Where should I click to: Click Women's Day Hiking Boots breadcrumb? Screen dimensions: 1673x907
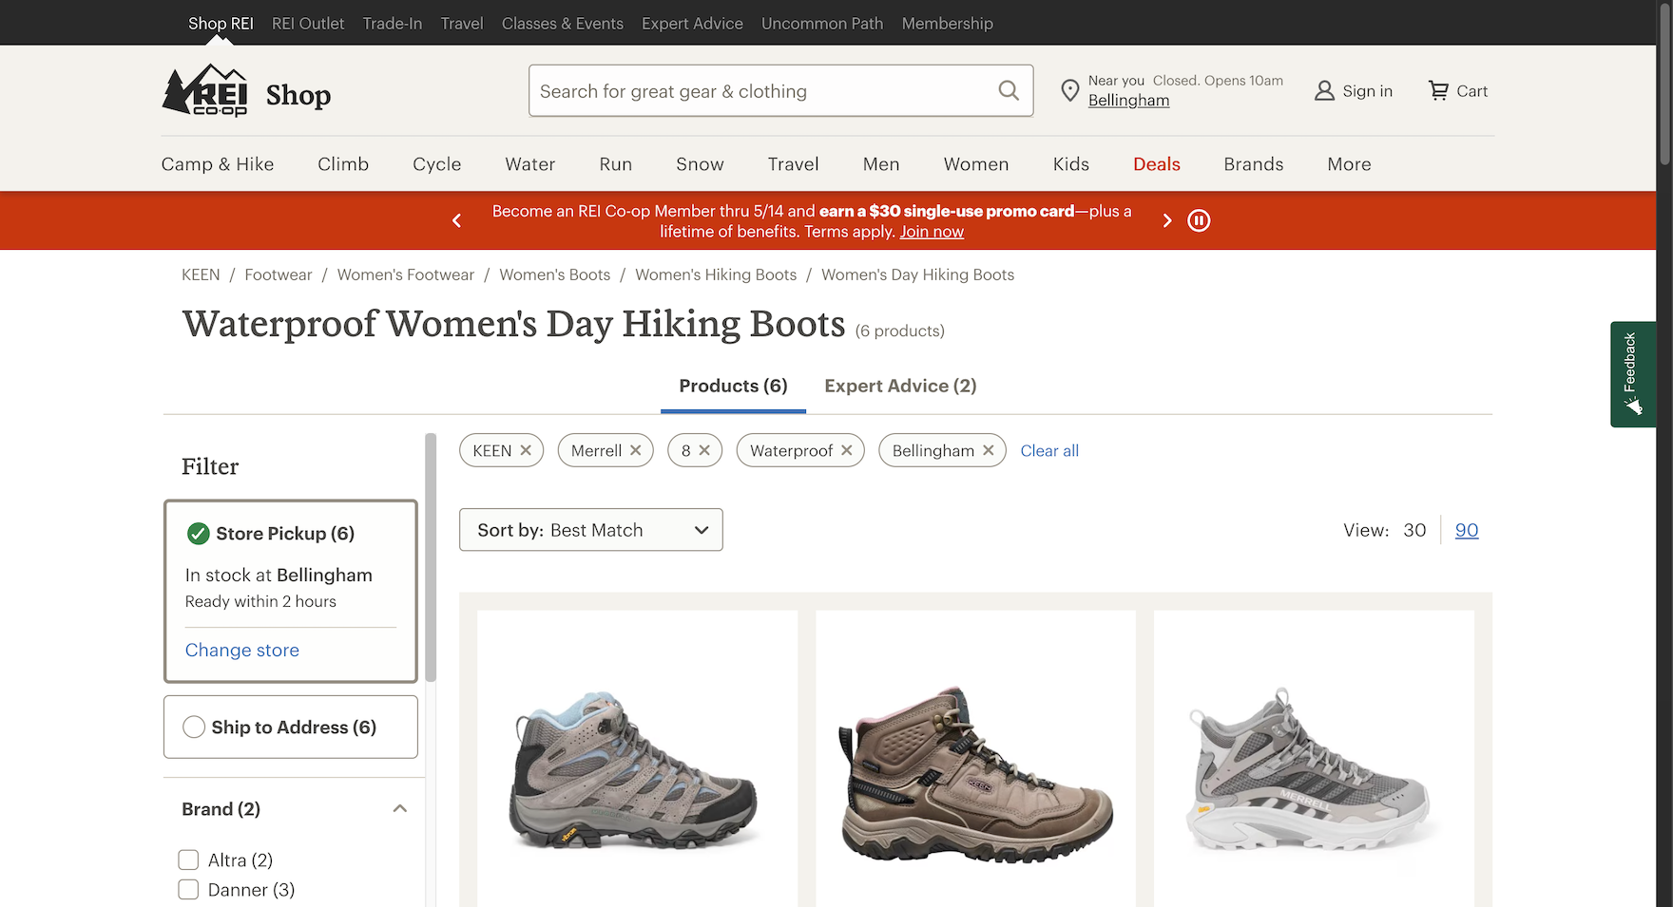pos(917,274)
